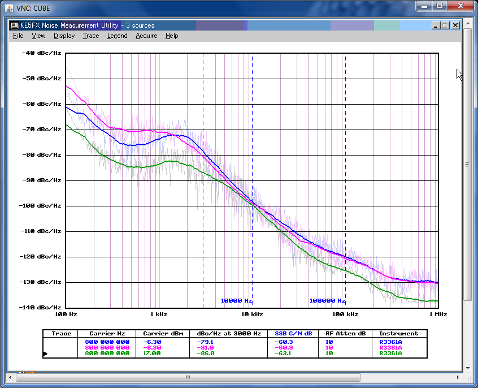Click the 10000 Hz marker label
This screenshot has width=478, height=388.
click(x=236, y=301)
